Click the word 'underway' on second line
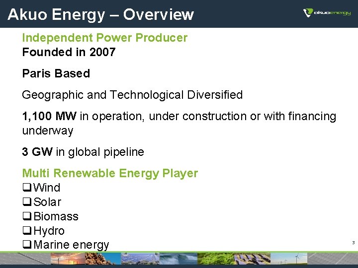358x268 pixels. 48,131
